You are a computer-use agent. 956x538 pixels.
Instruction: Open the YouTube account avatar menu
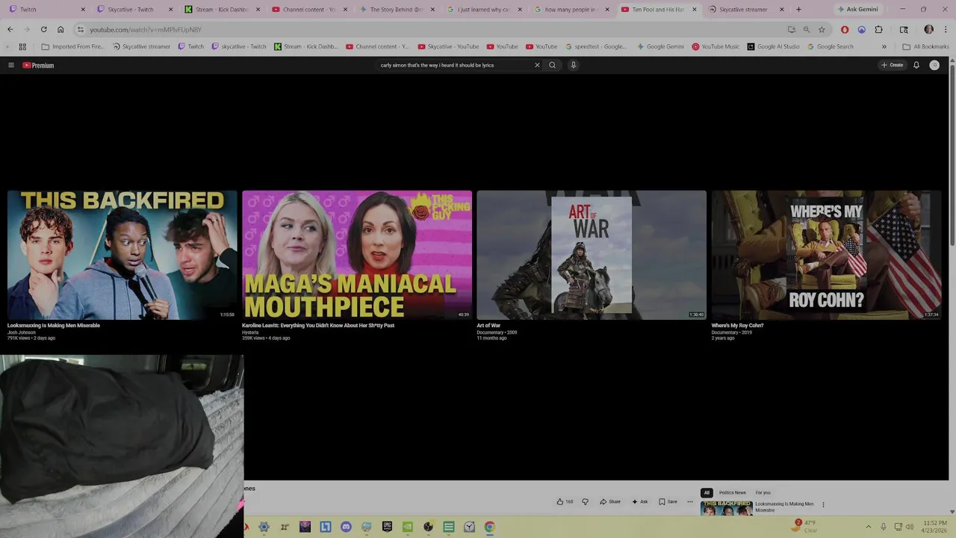[x=934, y=65]
